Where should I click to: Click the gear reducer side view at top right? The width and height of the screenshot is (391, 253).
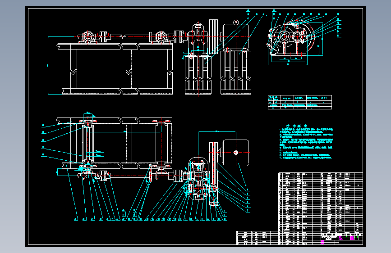291,38
